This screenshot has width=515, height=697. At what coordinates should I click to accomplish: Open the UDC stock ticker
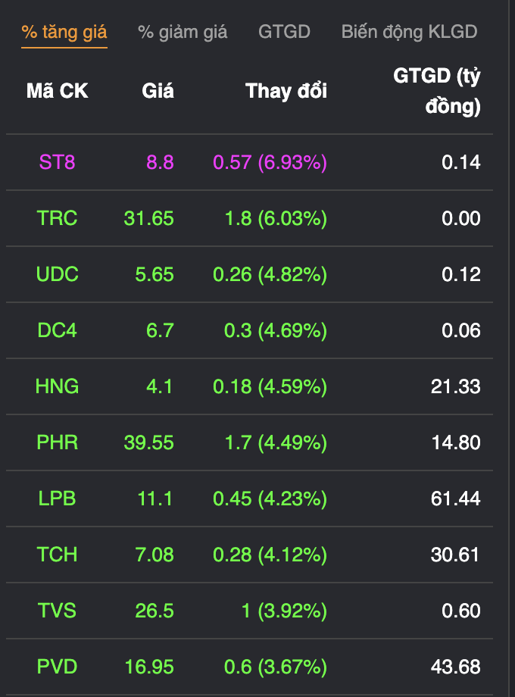[58, 274]
